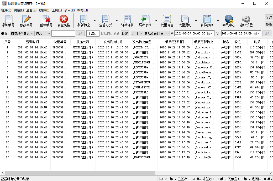
Task: Open the 帮助(H) menu
Action: tap(82, 10)
